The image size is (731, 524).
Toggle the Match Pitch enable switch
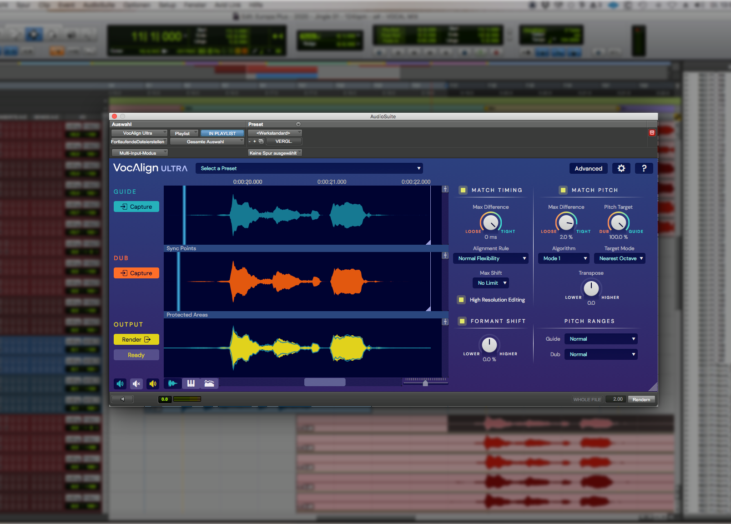coord(564,190)
